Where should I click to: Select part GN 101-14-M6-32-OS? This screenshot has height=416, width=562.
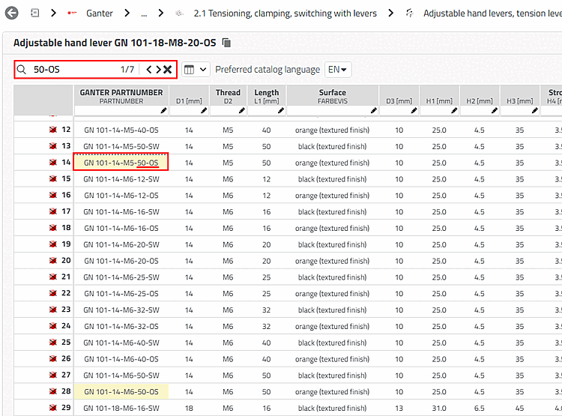(x=121, y=326)
